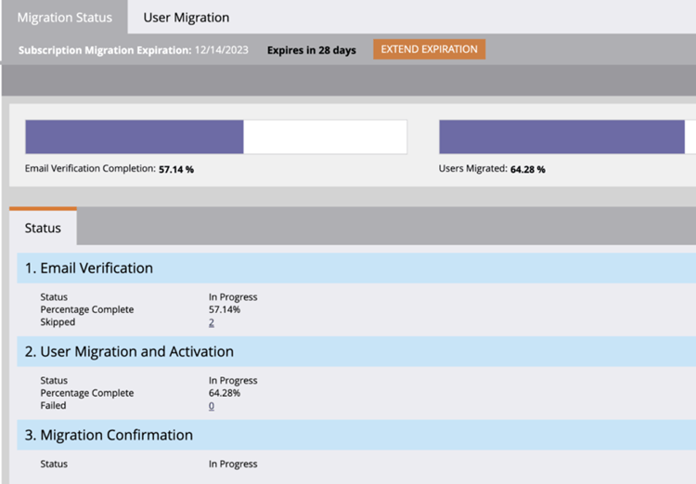Open the Failed count link under User Migration
The width and height of the screenshot is (696, 484).
212,406
